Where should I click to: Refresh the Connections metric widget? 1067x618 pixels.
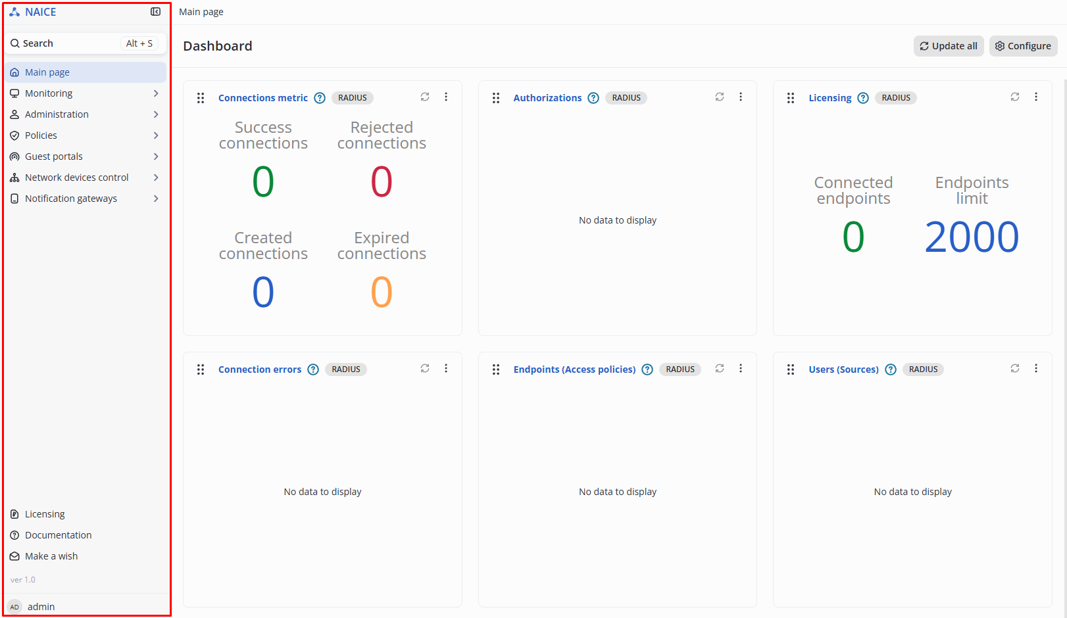coord(425,97)
